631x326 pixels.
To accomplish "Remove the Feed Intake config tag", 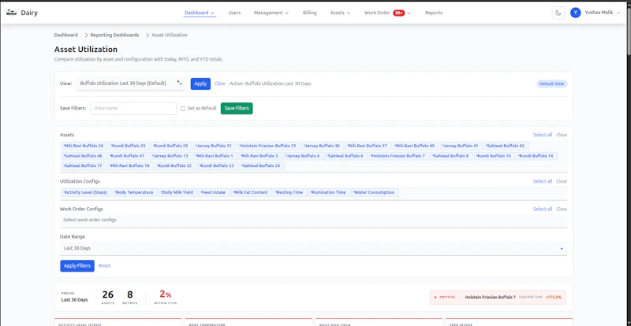I will click(x=201, y=192).
